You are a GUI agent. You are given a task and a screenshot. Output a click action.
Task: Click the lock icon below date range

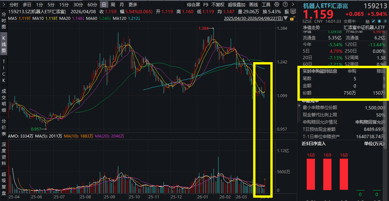pyautogui.click(x=292, y=19)
